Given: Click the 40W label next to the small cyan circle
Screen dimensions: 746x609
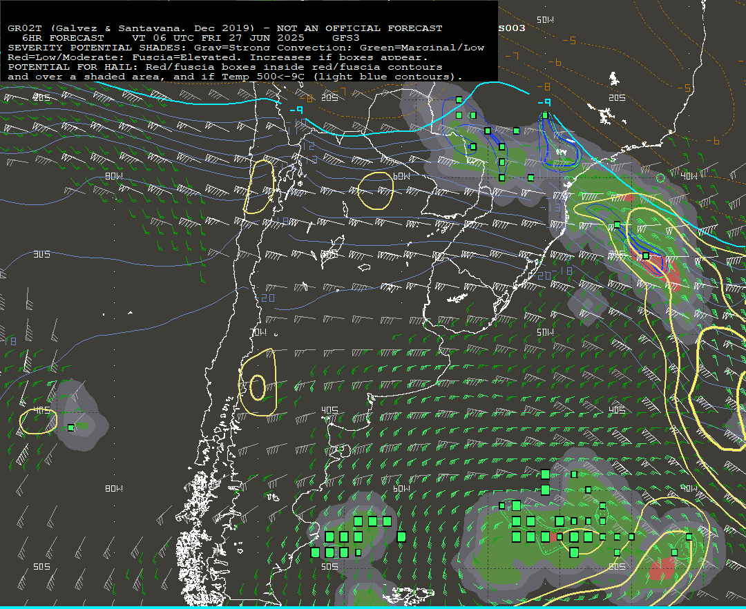Looking at the screenshot, I should click(x=689, y=176).
